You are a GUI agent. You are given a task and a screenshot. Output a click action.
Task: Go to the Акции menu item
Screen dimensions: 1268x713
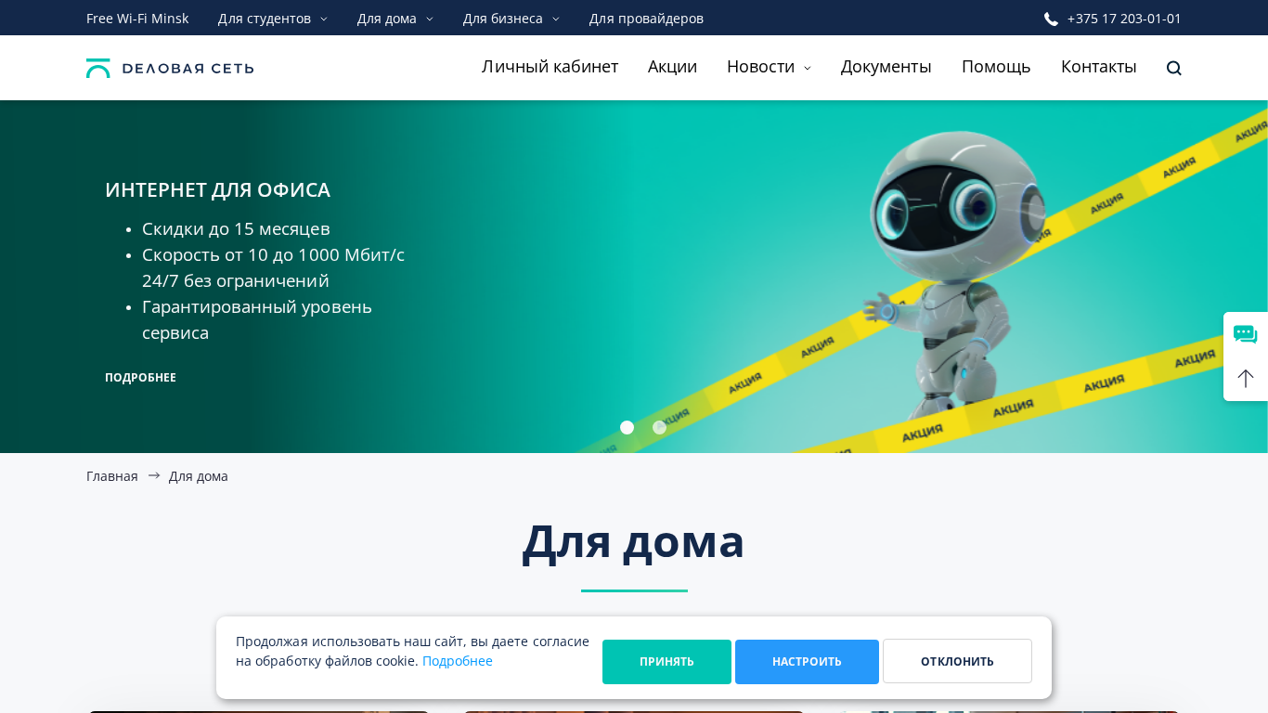point(672,67)
